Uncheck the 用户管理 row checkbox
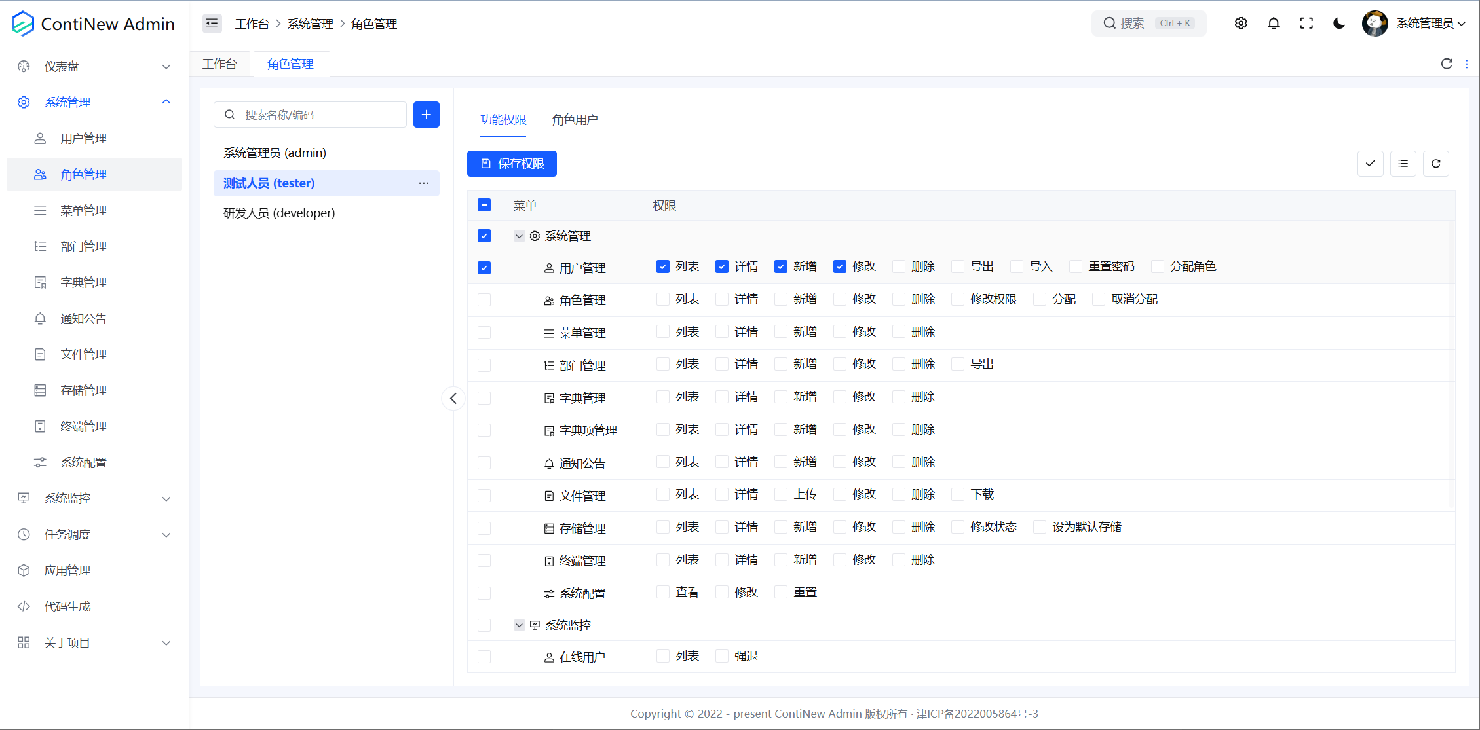This screenshot has width=1480, height=730. click(484, 268)
